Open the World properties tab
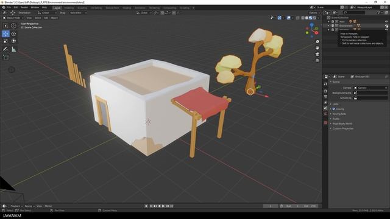The width and height of the screenshot is (390, 219). [325, 114]
